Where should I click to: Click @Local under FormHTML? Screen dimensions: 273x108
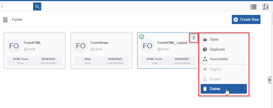pos(29,49)
